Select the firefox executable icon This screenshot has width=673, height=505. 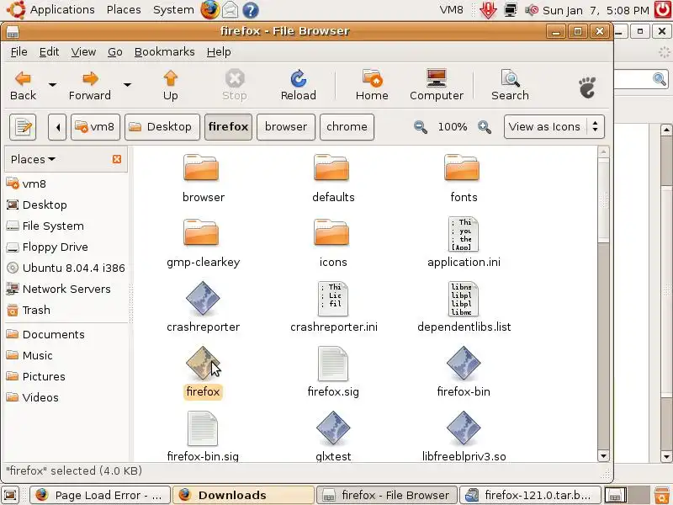pyautogui.click(x=203, y=364)
